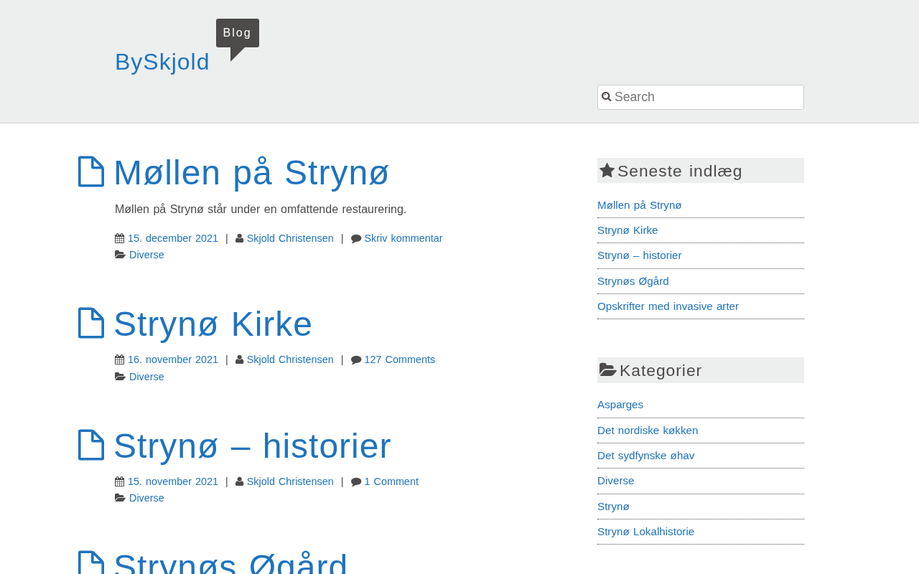
Task: Open Strynøs Øgård in recent posts list
Action: 633,281
